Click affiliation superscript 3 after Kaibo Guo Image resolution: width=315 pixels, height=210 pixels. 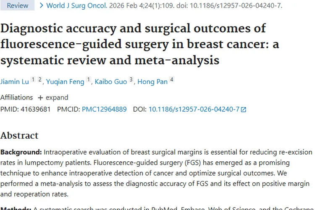[x=131, y=80]
